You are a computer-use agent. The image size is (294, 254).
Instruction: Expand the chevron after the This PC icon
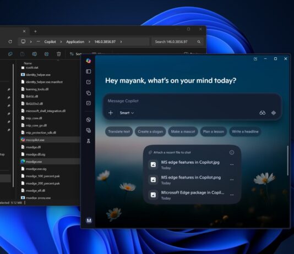pos(31,42)
